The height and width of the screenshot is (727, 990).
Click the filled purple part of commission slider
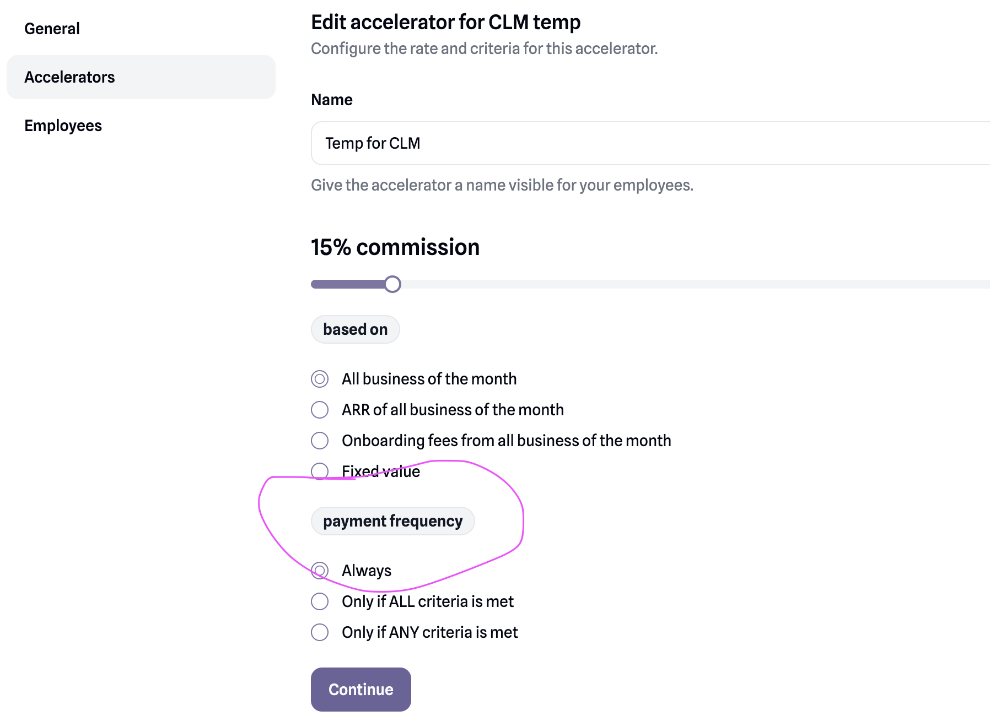[x=347, y=284]
